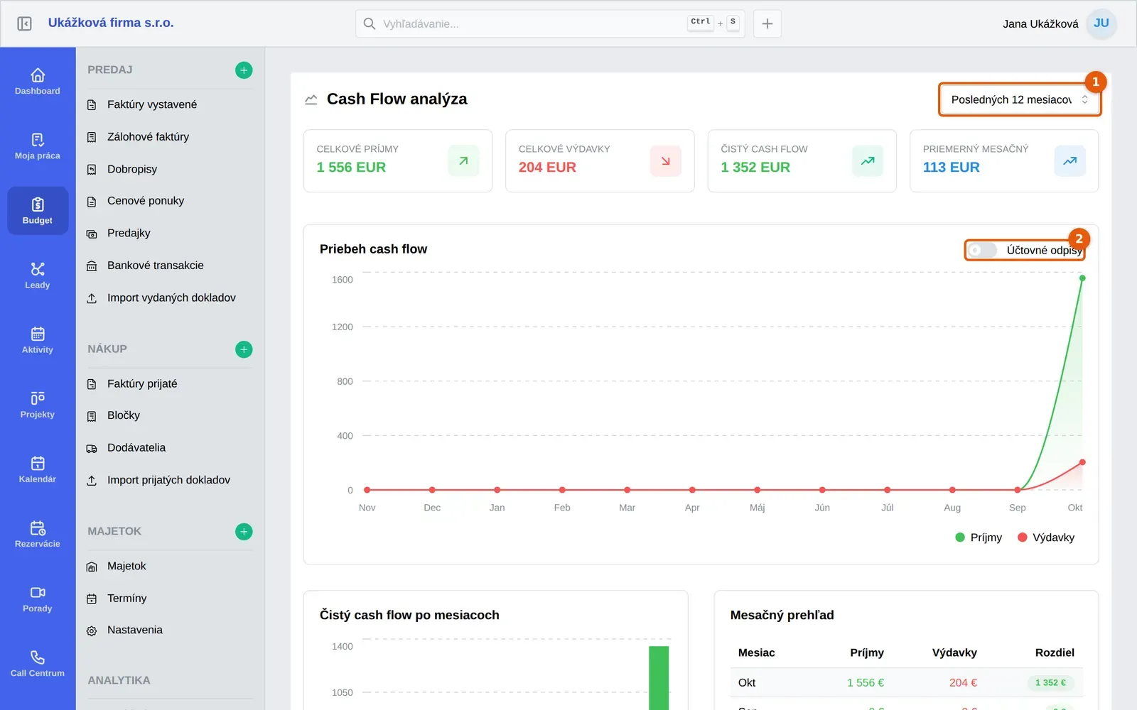Toggle Príjmy series in chart legend
The image size is (1137, 710).
pyautogui.click(x=979, y=537)
